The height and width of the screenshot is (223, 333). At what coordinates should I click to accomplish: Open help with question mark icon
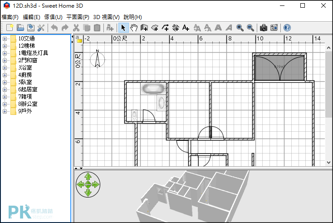(287, 28)
